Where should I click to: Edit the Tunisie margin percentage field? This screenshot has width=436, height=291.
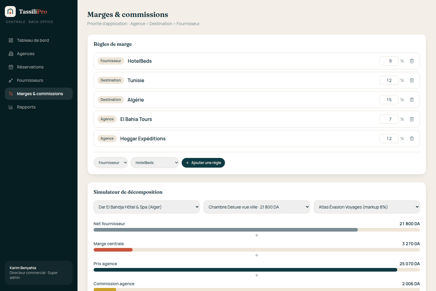tap(389, 80)
